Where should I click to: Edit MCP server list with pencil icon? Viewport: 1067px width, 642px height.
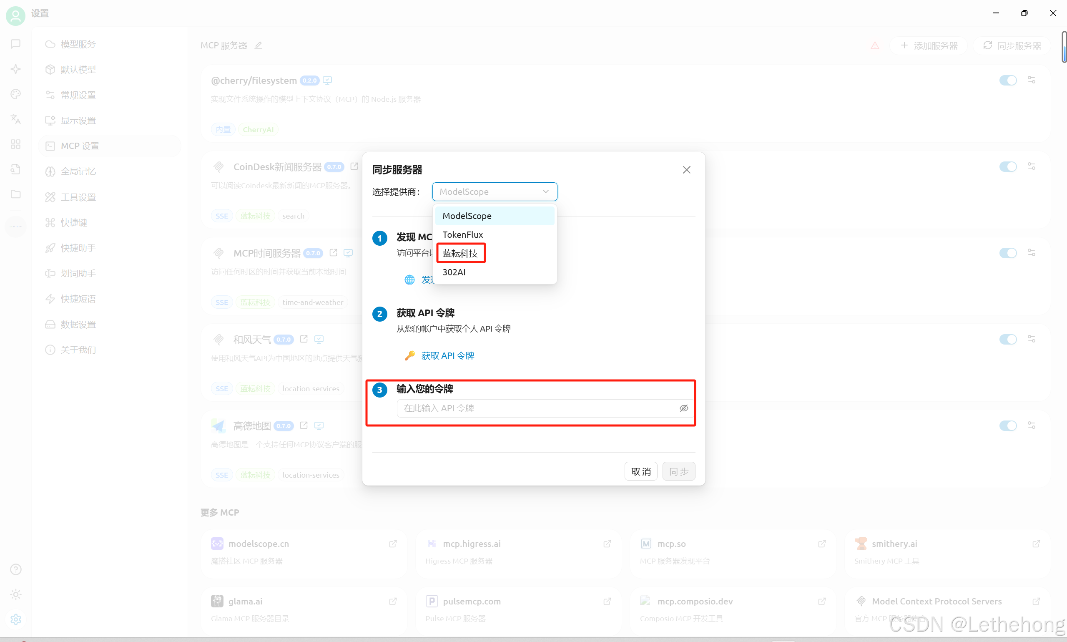click(258, 45)
